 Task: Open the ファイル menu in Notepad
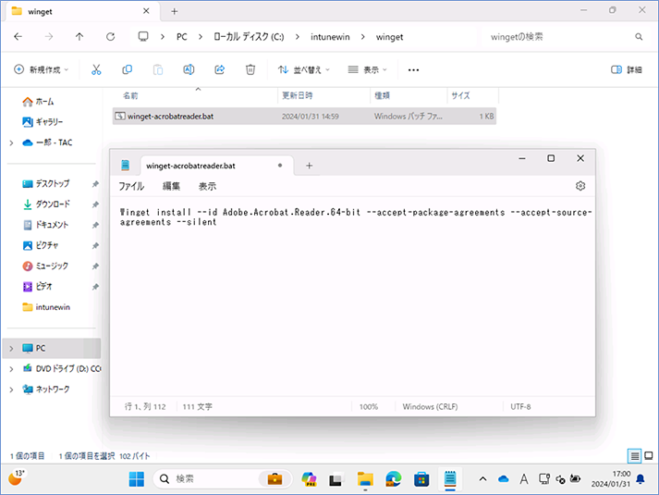[131, 186]
